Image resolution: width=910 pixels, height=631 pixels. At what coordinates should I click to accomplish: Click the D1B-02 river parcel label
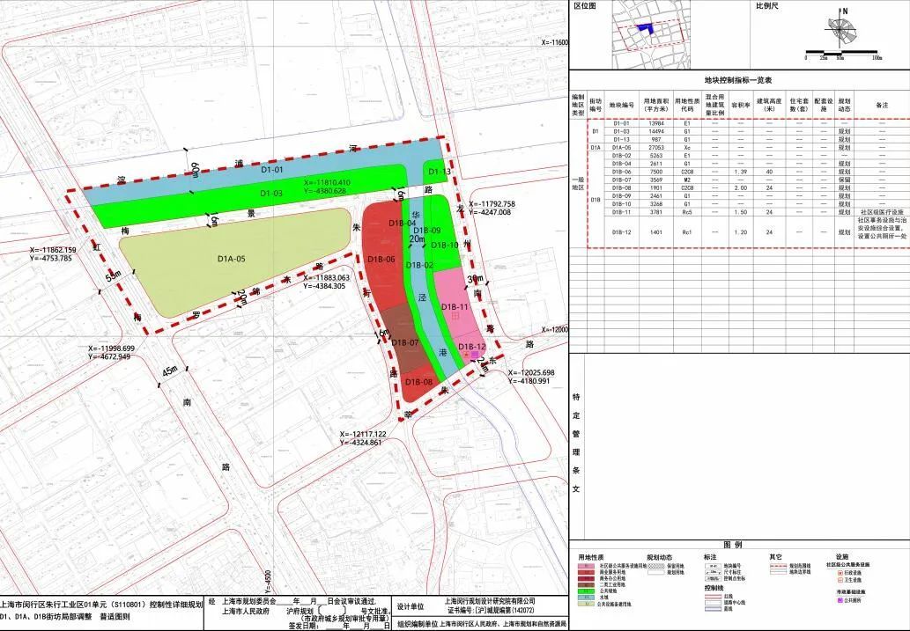(420, 265)
